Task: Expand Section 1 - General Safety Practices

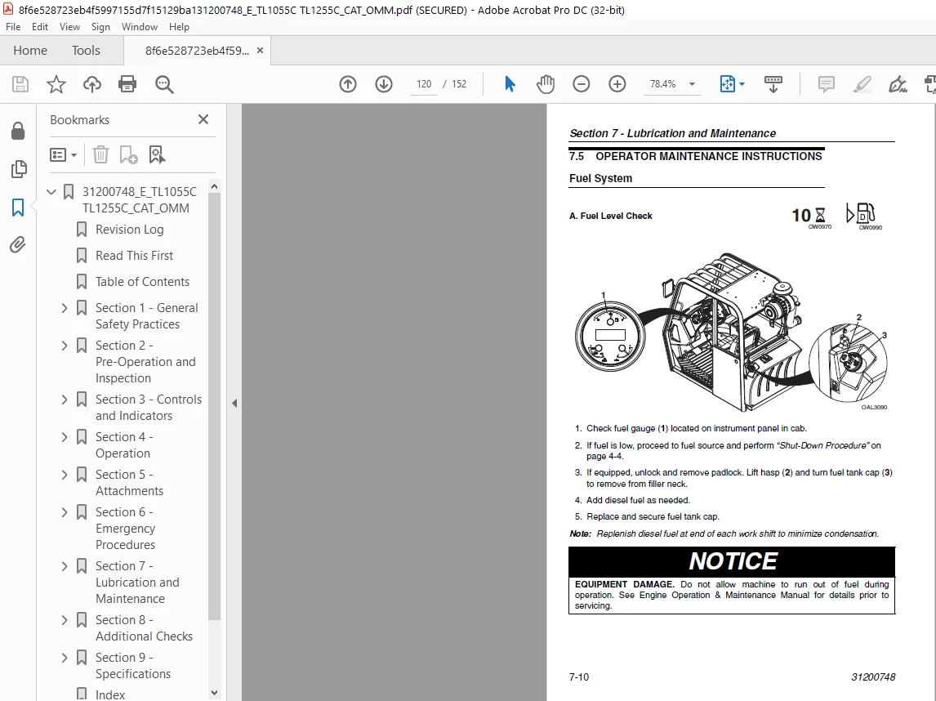Action: 65,308
